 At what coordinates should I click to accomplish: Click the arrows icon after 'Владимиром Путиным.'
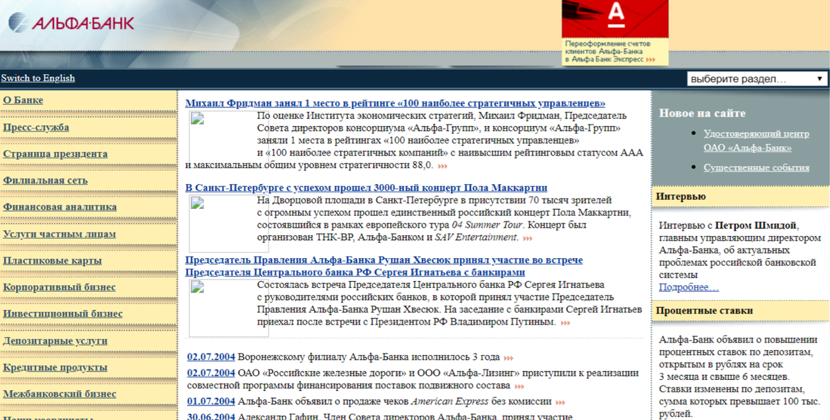tap(565, 323)
